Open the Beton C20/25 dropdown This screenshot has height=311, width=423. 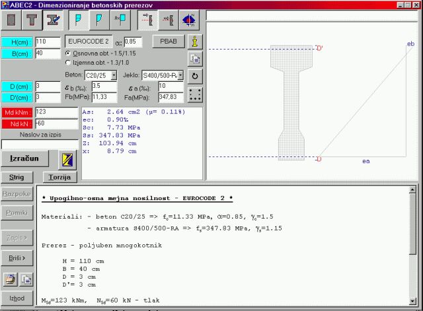pyautogui.click(x=114, y=76)
